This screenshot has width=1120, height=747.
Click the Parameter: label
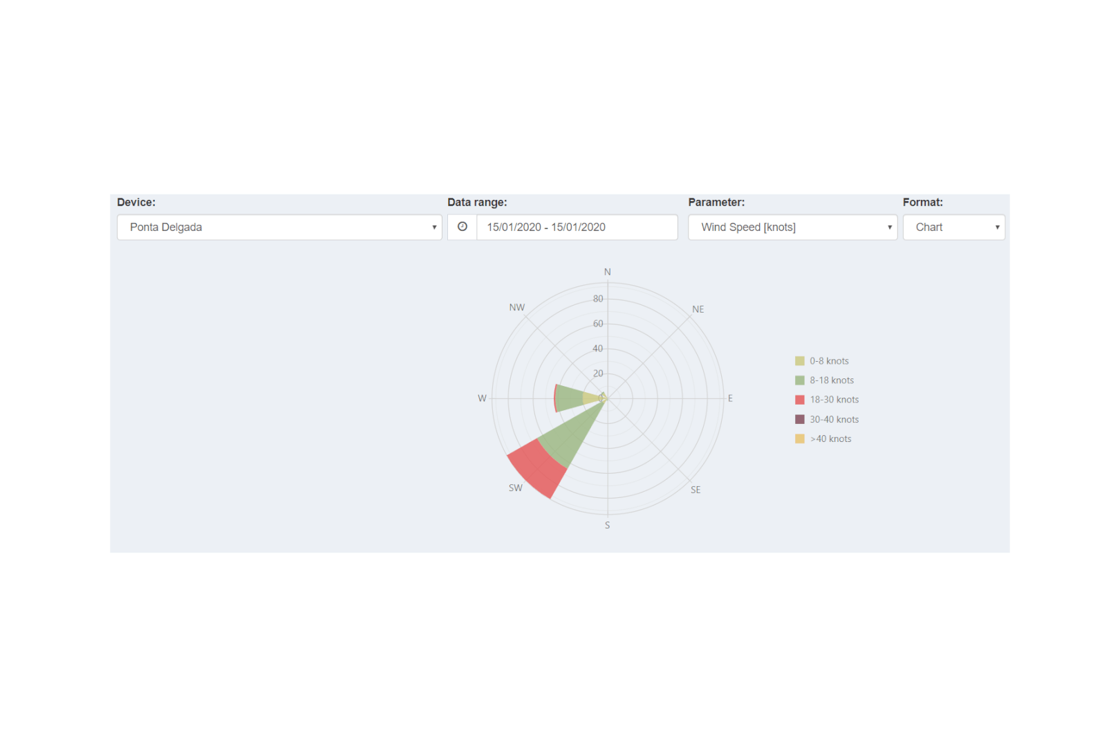click(716, 202)
